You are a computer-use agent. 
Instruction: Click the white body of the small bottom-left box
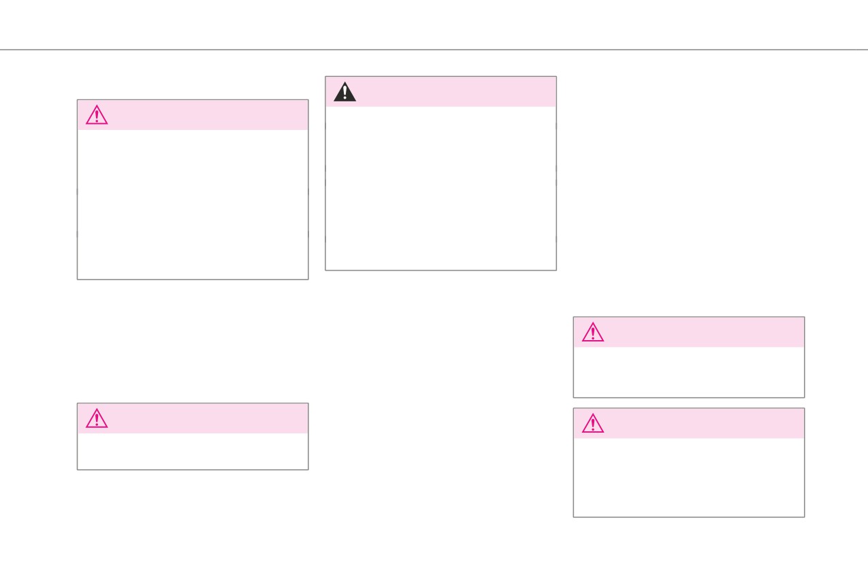[193, 451]
